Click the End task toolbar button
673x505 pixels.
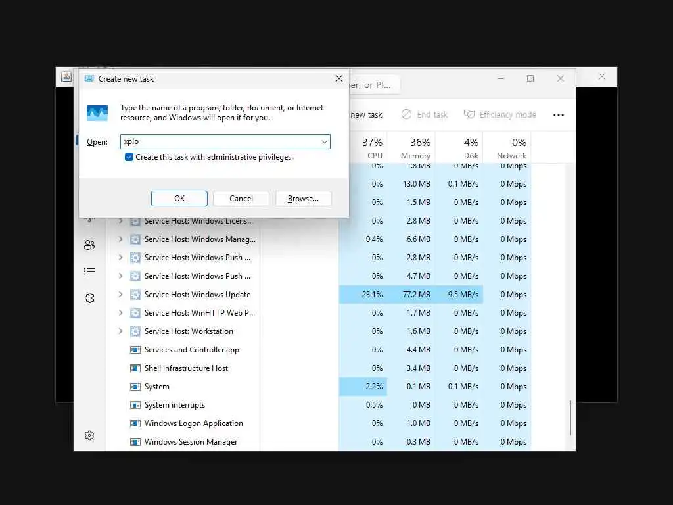coord(425,114)
